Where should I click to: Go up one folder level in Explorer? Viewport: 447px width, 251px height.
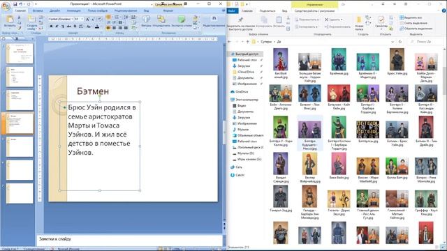247,42
